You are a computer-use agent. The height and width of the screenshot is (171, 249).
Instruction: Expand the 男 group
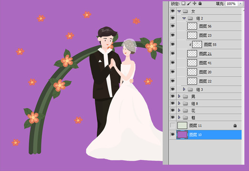tap(179, 96)
